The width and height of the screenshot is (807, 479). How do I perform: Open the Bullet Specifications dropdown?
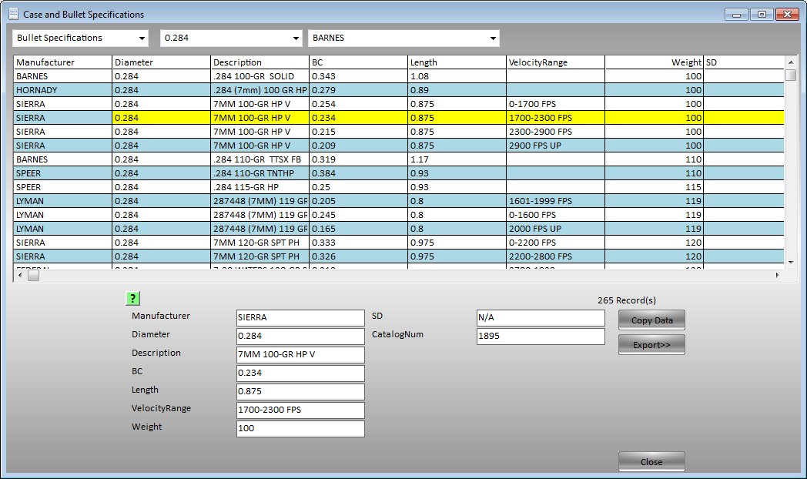point(142,38)
